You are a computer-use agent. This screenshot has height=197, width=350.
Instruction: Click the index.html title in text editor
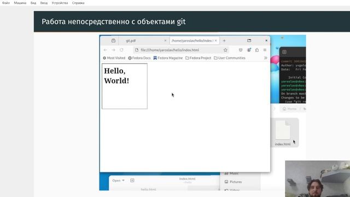click(x=187, y=179)
